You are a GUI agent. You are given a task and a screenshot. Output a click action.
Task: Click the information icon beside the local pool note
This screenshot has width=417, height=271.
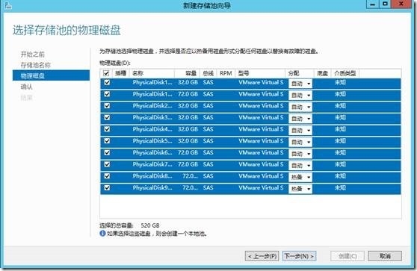pos(102,234)
